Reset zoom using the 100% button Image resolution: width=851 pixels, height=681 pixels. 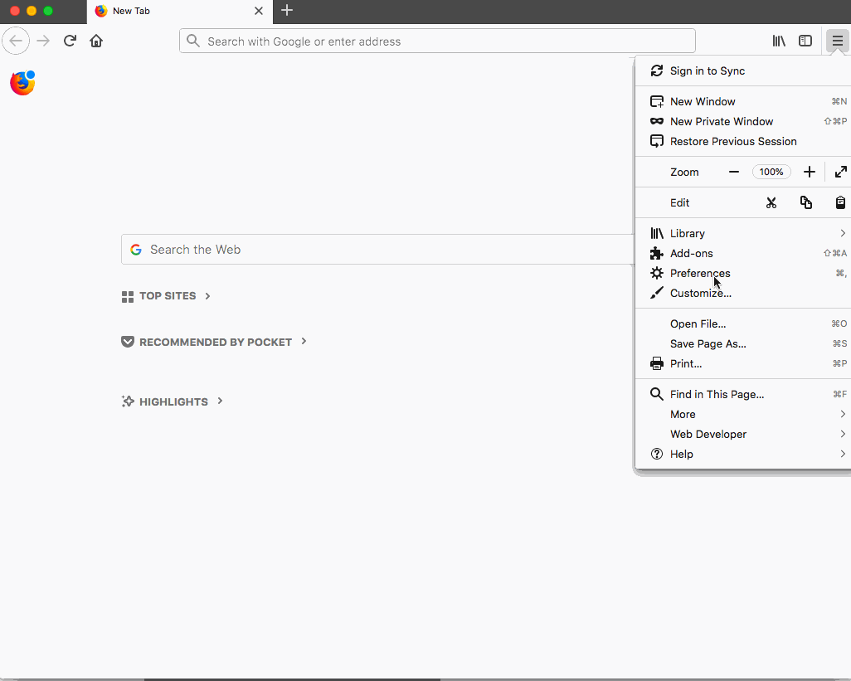771,172
